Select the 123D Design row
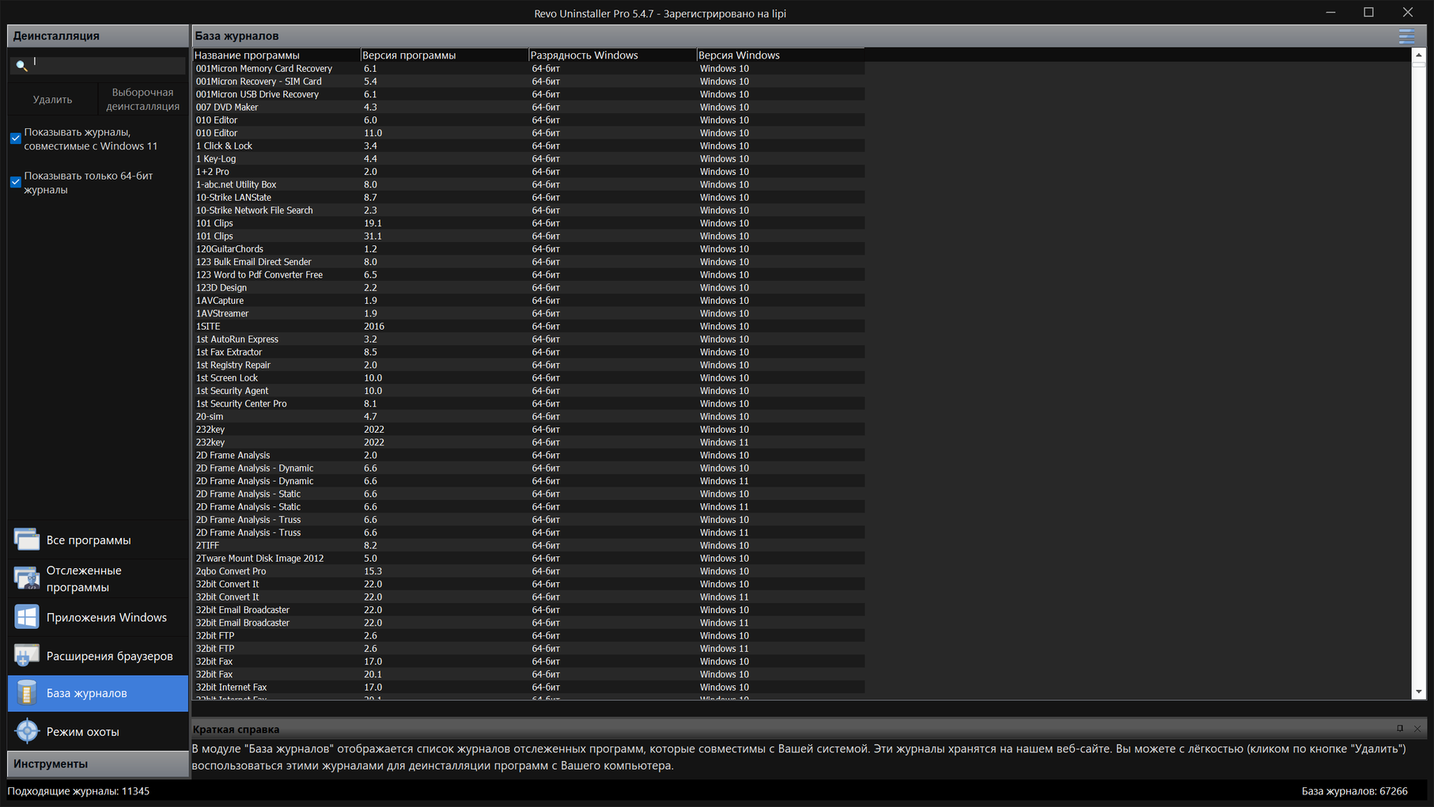The height and width of the screenshot is (807, 1434). [x=528, y=288]
